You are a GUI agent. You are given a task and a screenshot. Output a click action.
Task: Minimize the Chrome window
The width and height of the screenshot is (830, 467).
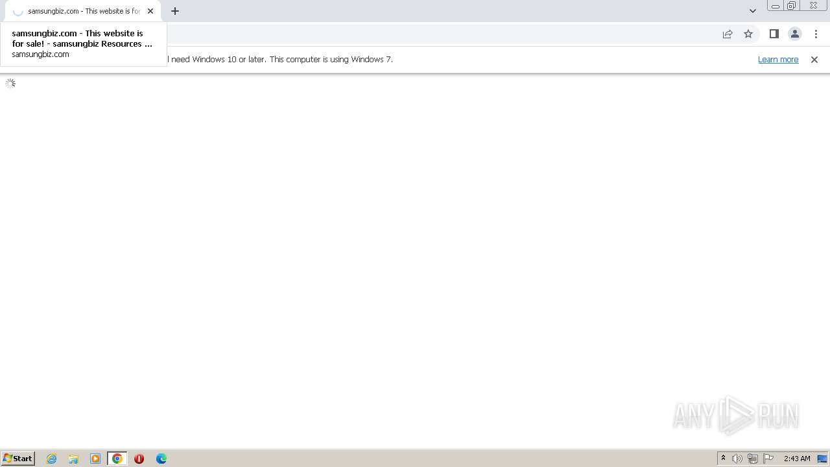coord(775,6)
